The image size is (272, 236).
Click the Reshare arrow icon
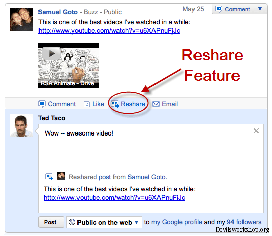coord(115,104)
